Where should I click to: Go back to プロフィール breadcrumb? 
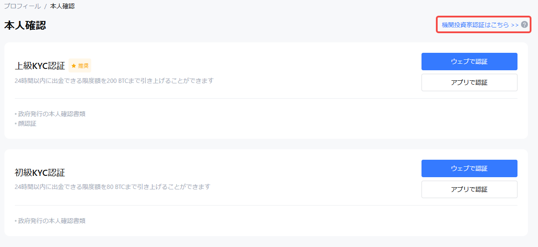coord(22,7)
